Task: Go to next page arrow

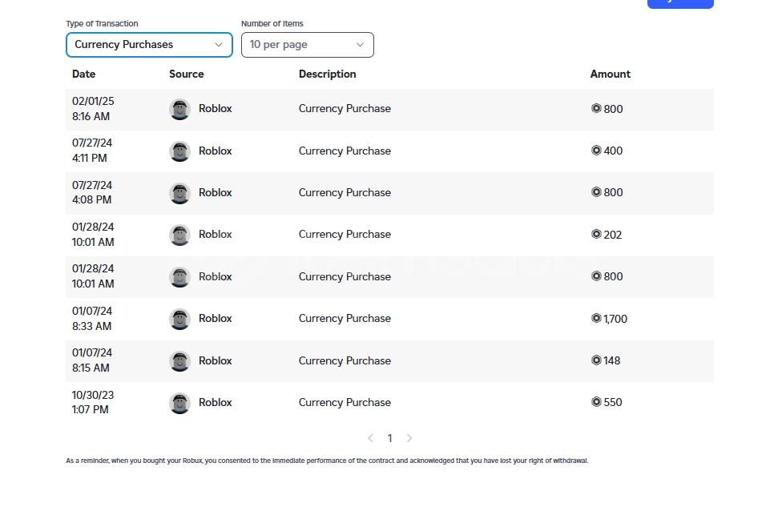Action: [x=409, y=438]
